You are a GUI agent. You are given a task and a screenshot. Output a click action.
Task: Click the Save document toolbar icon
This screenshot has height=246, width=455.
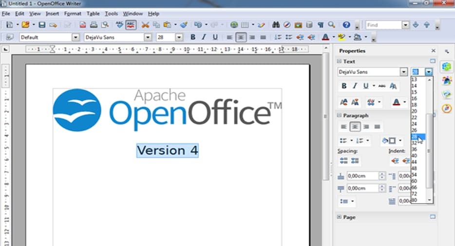click(42, 25)
